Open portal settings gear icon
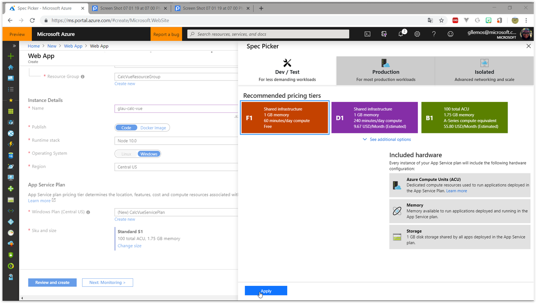This screenshot has height=303, width=536. 417,34
